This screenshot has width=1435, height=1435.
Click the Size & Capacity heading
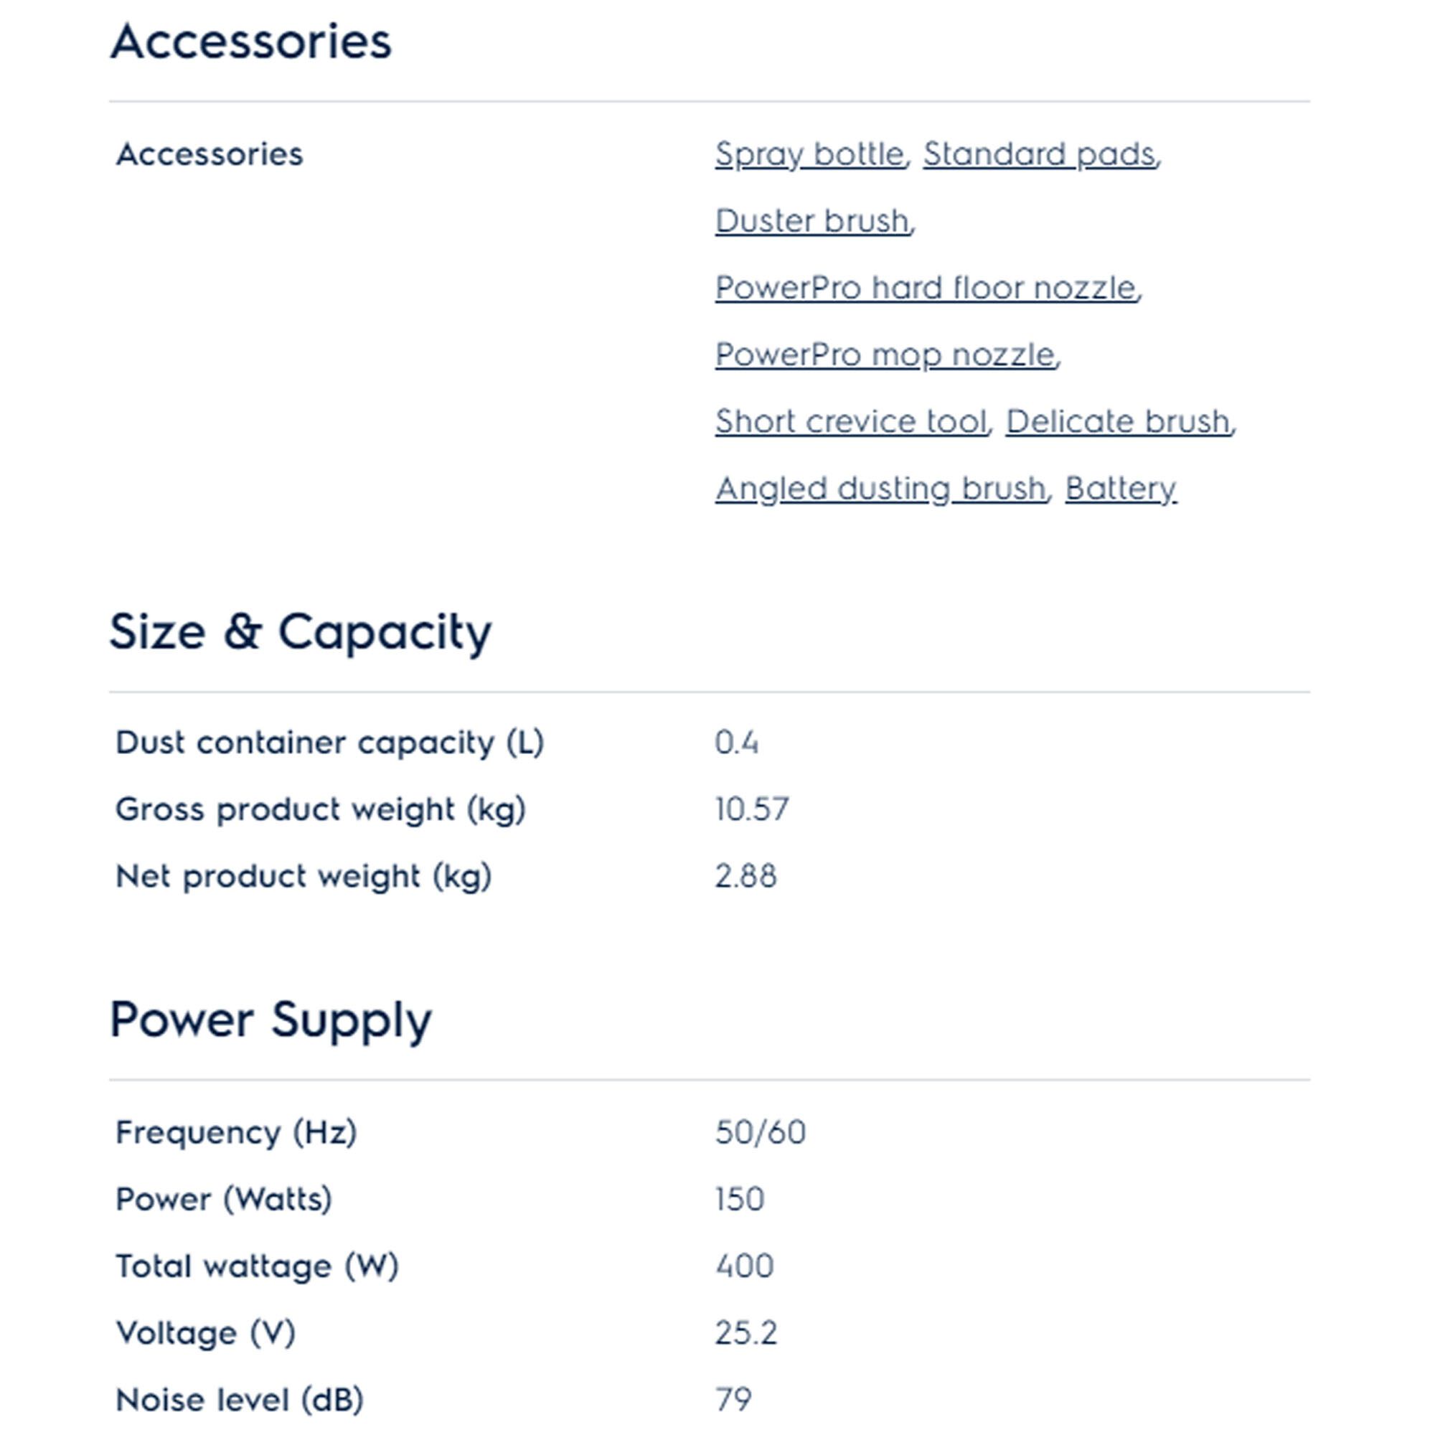pos(300,632)
